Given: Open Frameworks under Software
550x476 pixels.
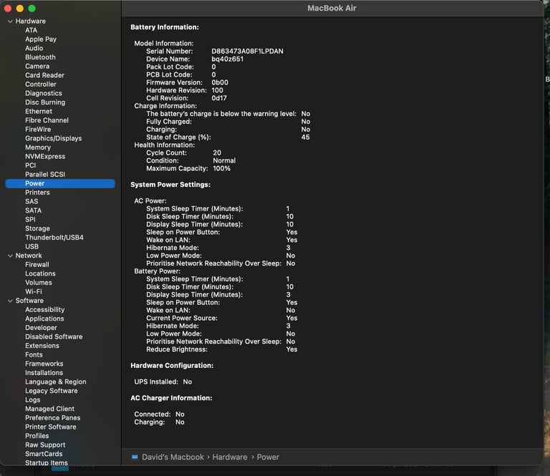Looking at the screenshot, I should (x=44, y=364).
